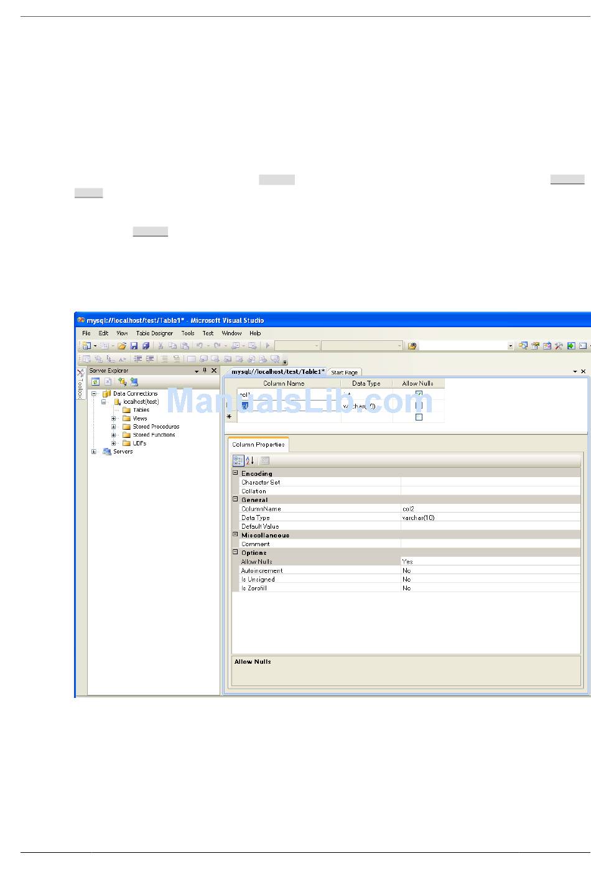Expand the Stored Functions folder node
Viewport: 591px width, 869px height.
pyautogui.click(x=114, y=435)
